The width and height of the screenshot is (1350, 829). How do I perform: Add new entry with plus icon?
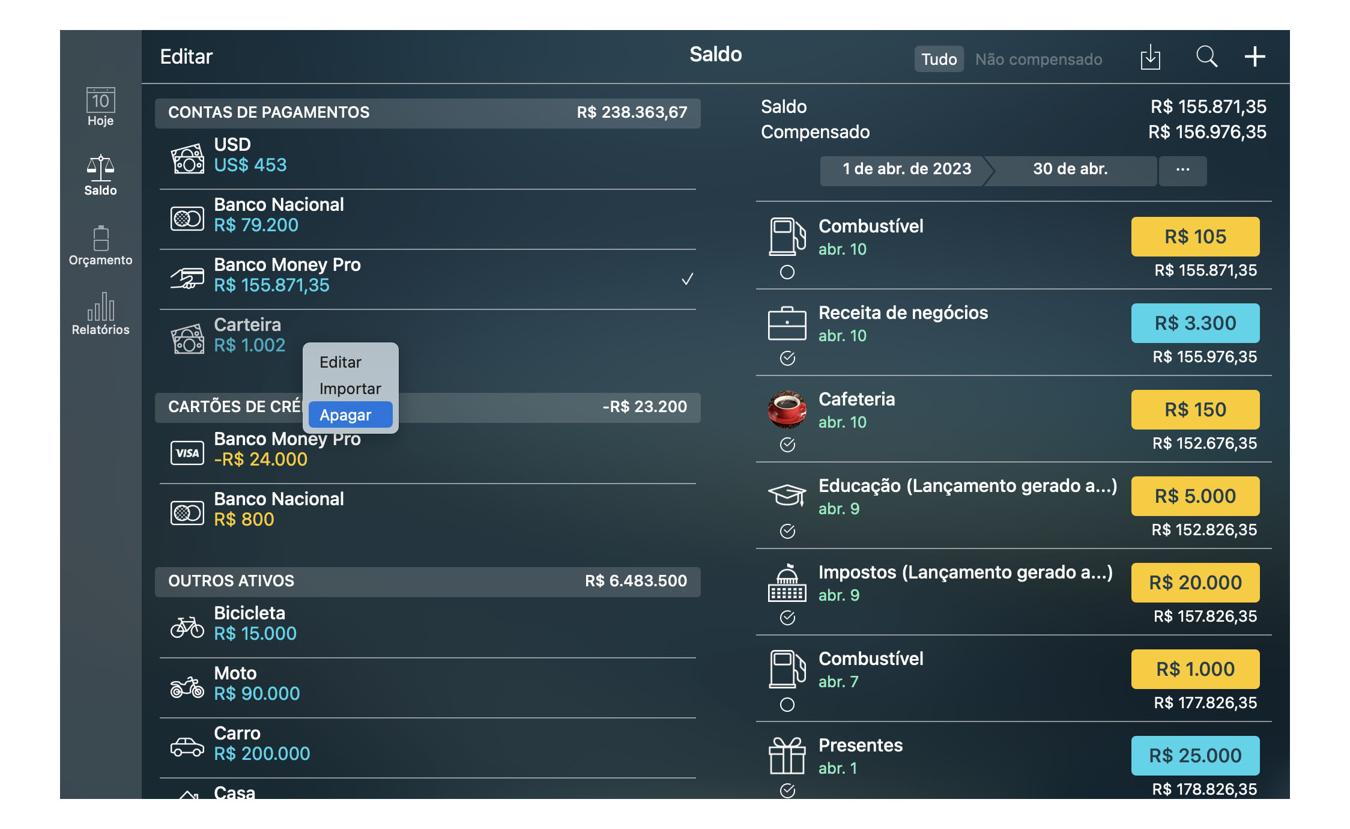[x=1255, y=57]
